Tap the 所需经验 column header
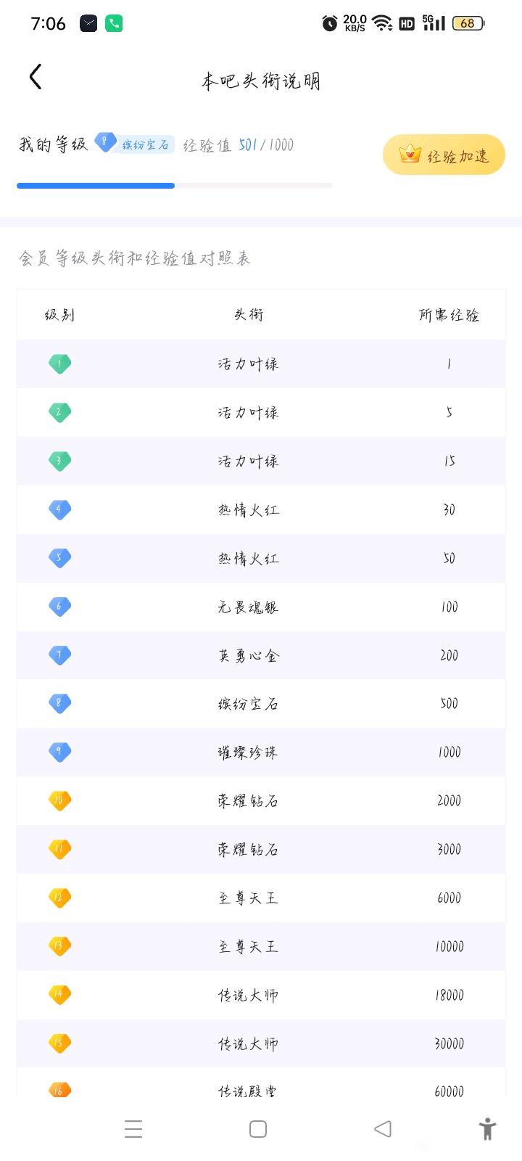This screenshot has height=1161, width=522. coord(449,315)
